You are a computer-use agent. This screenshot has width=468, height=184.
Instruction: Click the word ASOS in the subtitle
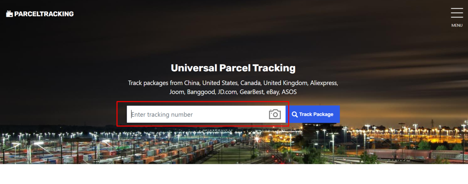pos(289,92)
